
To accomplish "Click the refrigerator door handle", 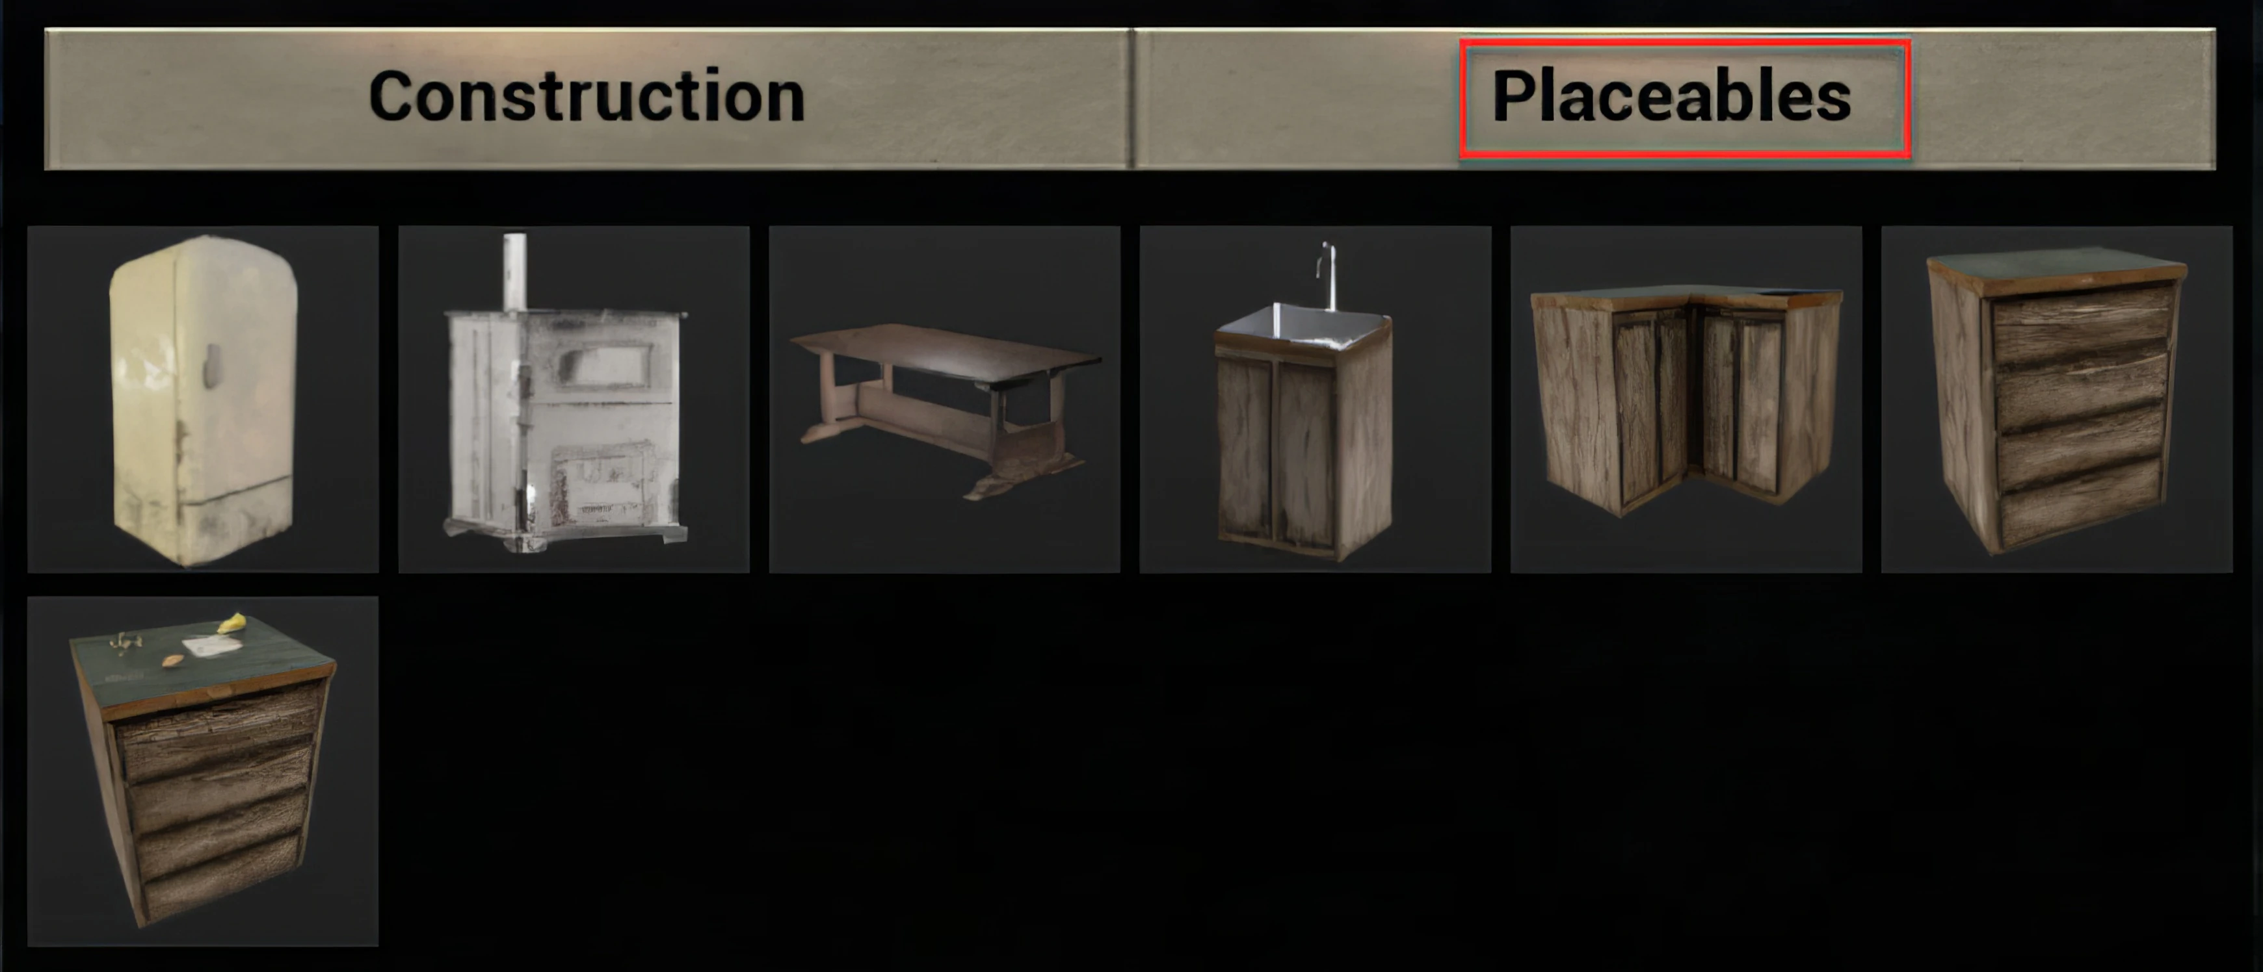I will click(213, 365).
